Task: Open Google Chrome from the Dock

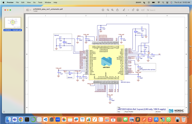Action: click(21, 120)
